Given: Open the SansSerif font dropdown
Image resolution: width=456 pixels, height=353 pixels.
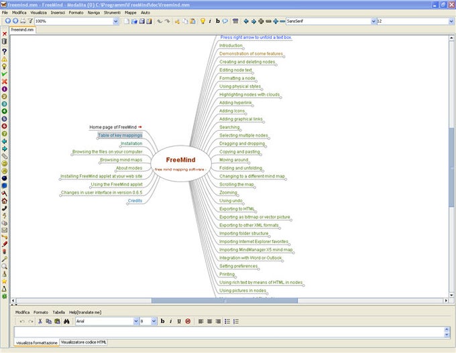Looking at the screenshot, I should click(x=374, y=21).
